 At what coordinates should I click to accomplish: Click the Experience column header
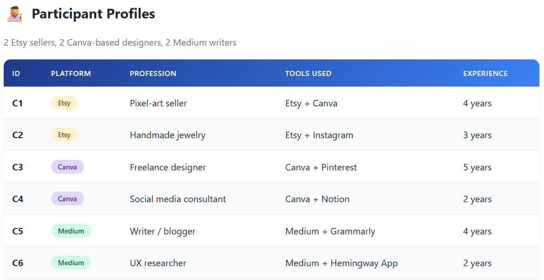click(x=485, y=74)
